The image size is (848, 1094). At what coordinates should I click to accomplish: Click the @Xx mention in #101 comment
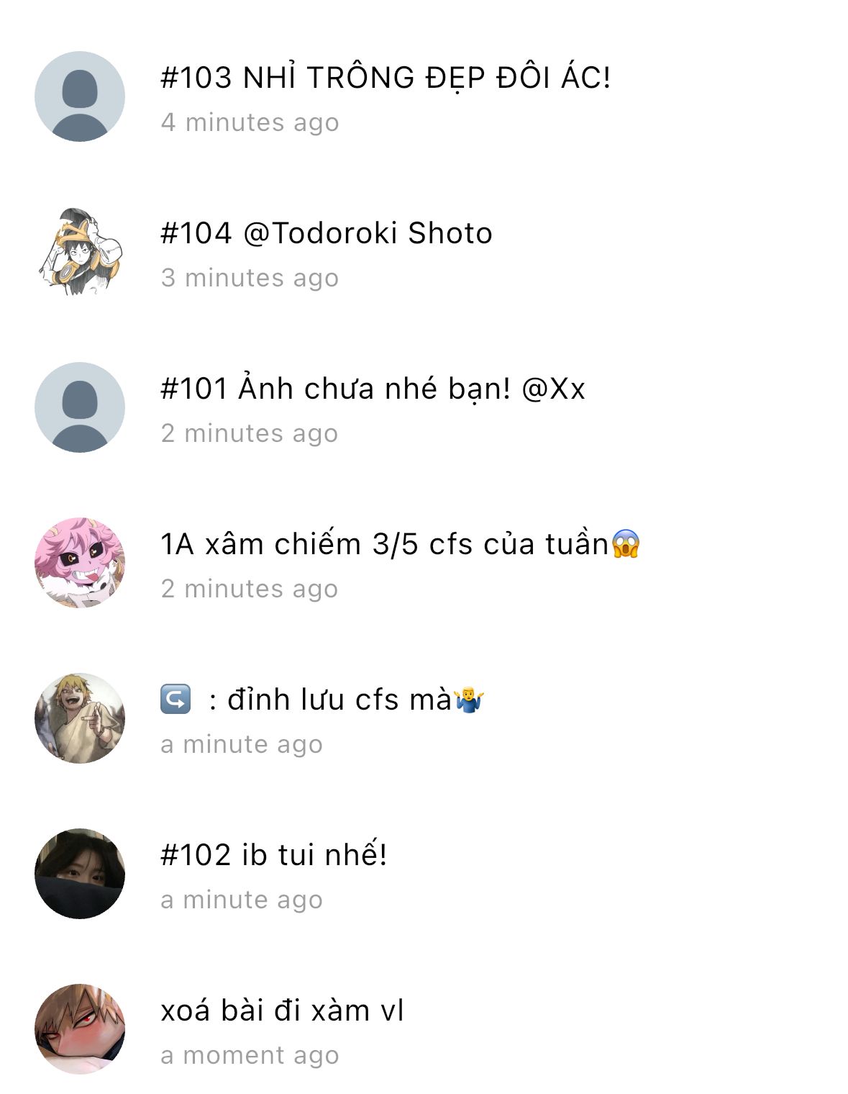pyautogui.click(x=553, y=389)
